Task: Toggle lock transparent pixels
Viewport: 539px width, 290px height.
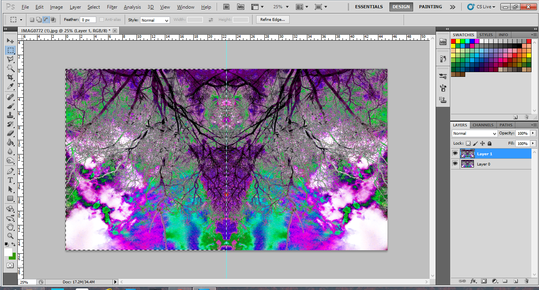Action: pos(468,144)
